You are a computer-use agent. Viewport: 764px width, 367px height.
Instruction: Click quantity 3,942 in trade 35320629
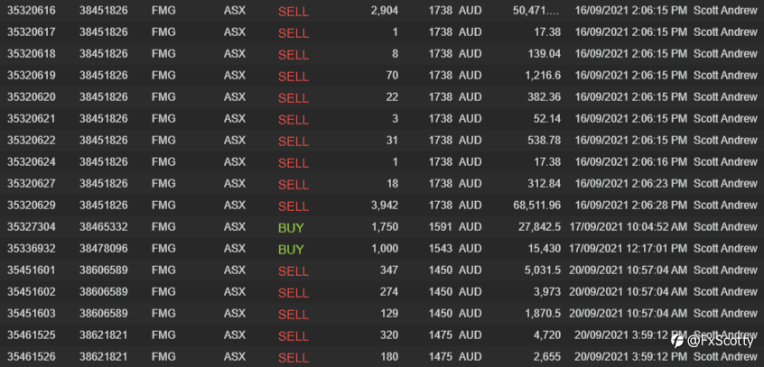pyautogui.click(x=385, y=206)
